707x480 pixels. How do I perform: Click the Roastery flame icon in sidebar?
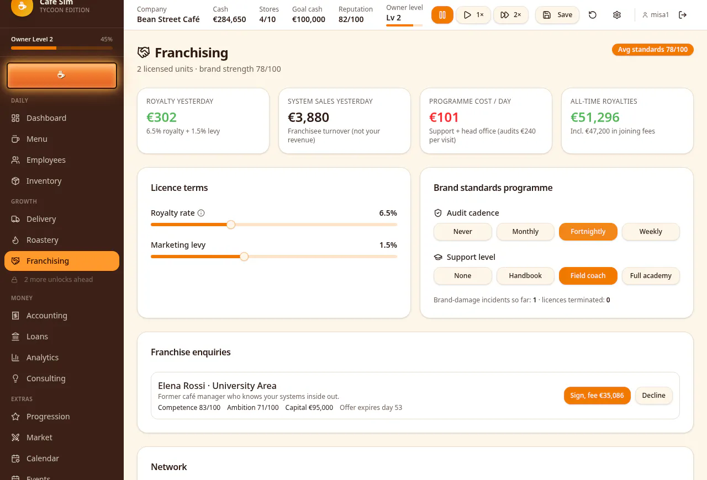tap(15, 240)
